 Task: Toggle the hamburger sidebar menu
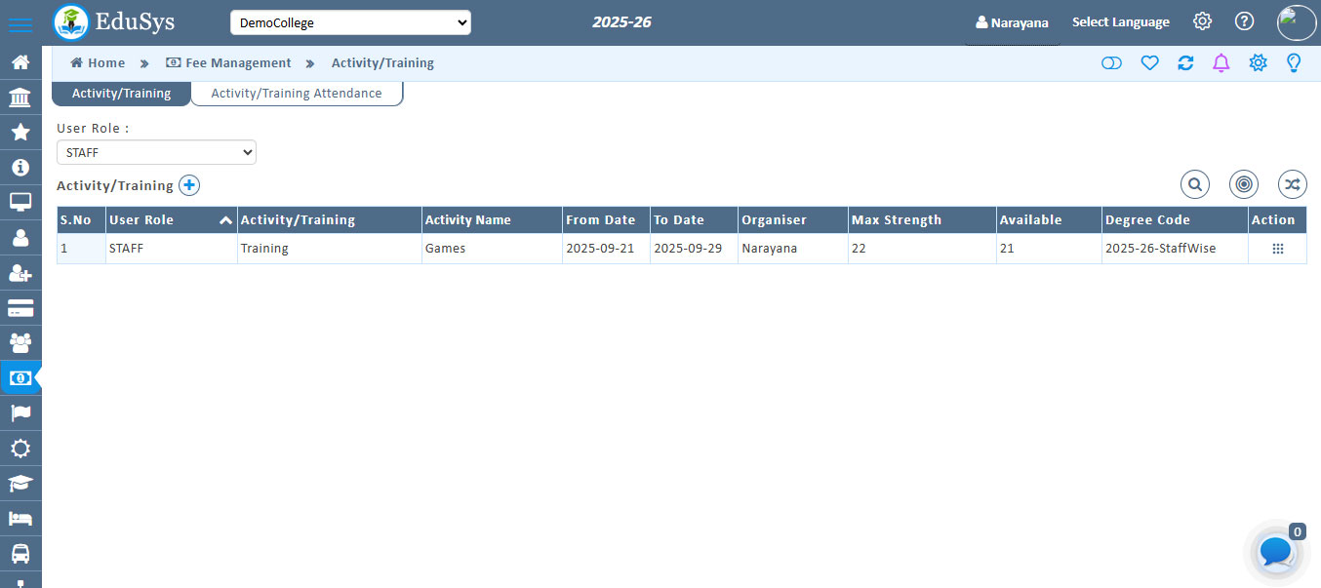click(x=20, y=24)
